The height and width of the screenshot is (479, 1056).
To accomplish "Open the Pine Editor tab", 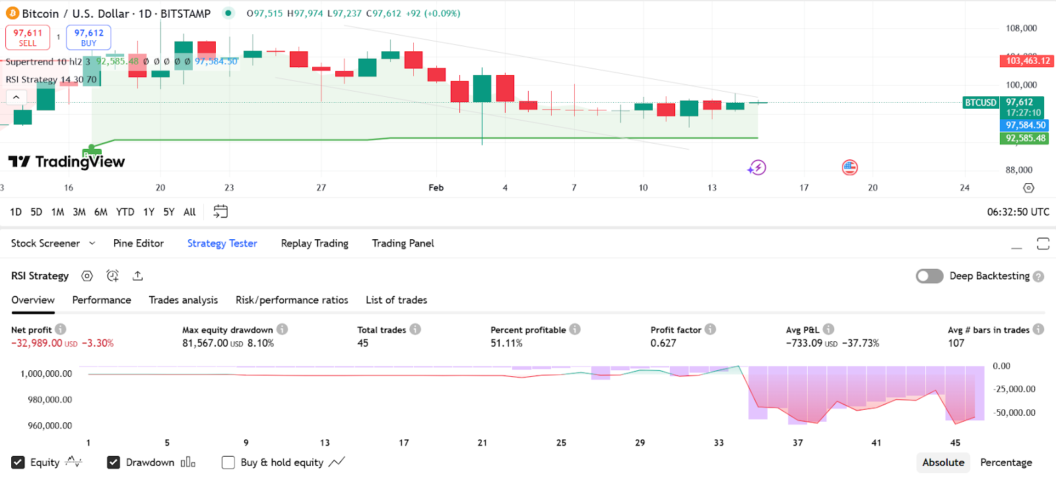I will coord(139,243).
